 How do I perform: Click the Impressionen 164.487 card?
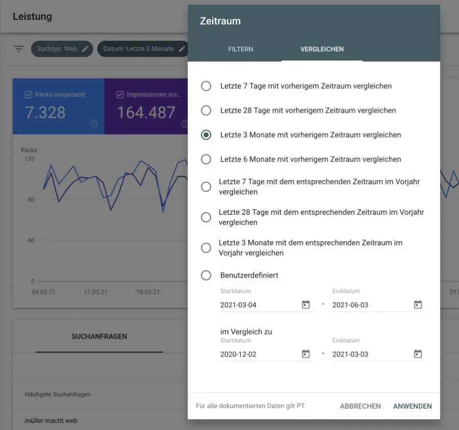146,106
